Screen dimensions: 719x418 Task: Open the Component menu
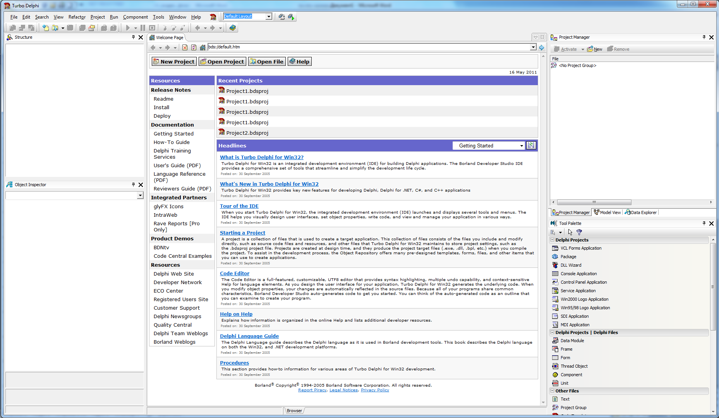(x=135, y=17)
